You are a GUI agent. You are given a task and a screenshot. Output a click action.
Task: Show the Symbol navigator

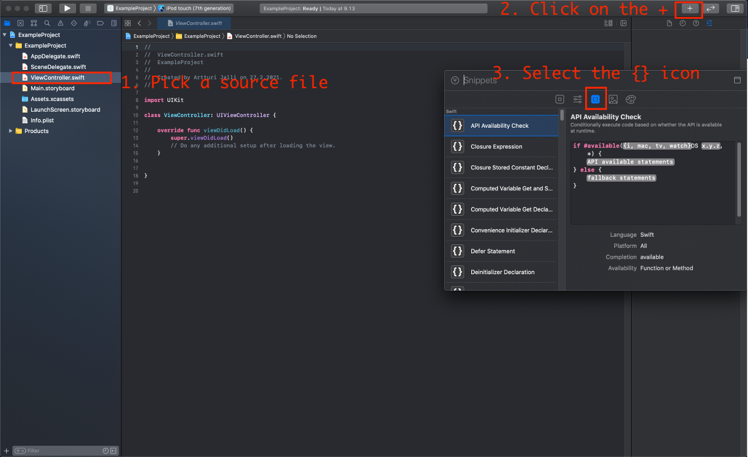click(34, 23)
